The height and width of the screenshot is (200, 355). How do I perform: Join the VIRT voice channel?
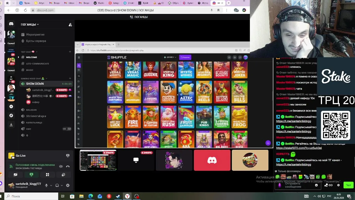click(x=29, y=129)
